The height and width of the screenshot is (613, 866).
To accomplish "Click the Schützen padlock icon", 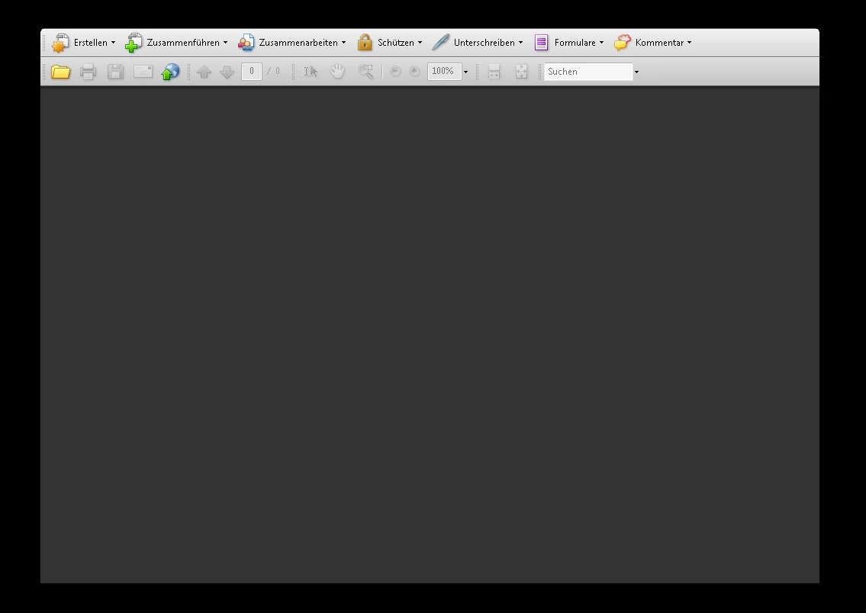I will (365, 43).
